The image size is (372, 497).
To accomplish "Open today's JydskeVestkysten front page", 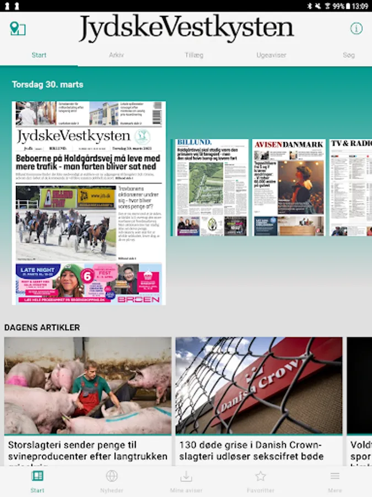I will 89,203.
